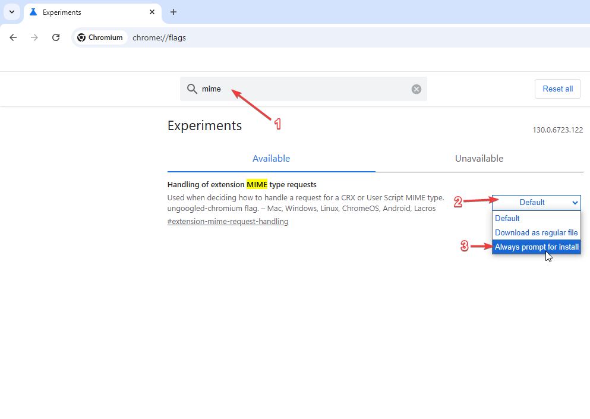Reload the chrome://flags page
The width and height of the screenshot is (590, 419).
coord(56,37)
